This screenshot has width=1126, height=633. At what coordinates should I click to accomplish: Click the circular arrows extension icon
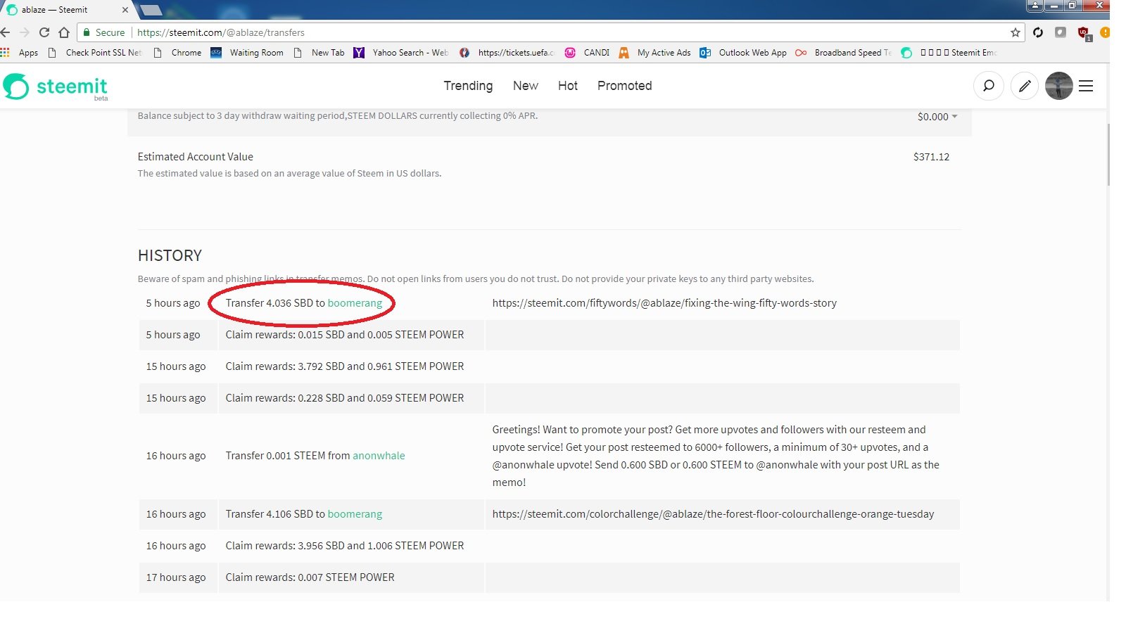click(1038, 32)
